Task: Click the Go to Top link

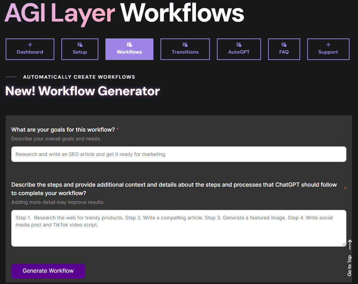Action: click(x=350, y=266)
